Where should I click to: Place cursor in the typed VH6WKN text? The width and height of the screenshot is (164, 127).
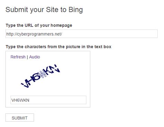click(x=20, y=100)
